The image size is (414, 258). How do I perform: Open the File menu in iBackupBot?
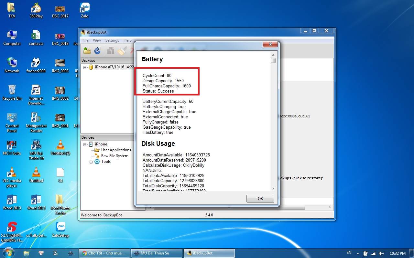[85, 40]
